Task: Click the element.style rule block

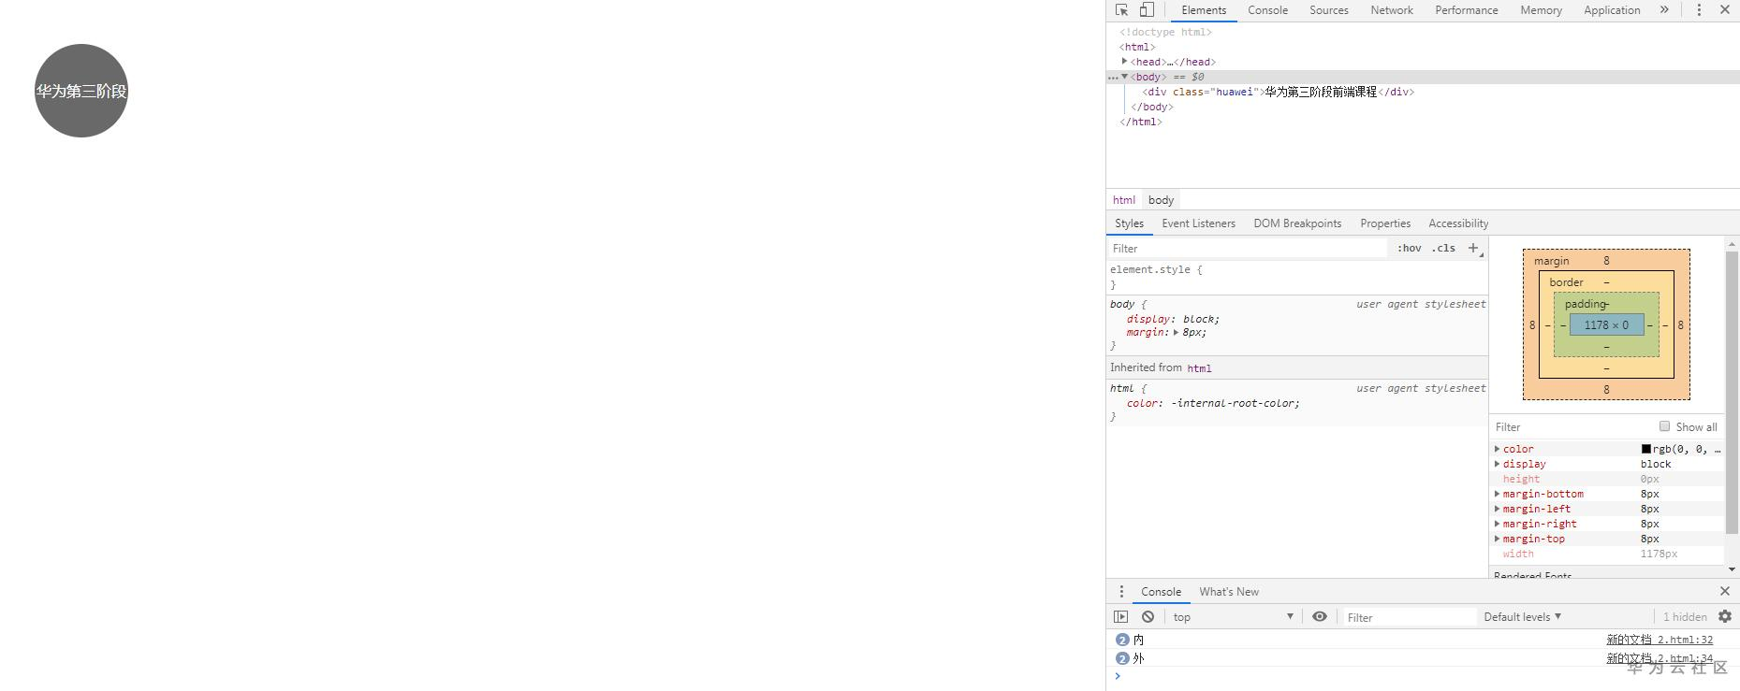Action: [1297, 277]
